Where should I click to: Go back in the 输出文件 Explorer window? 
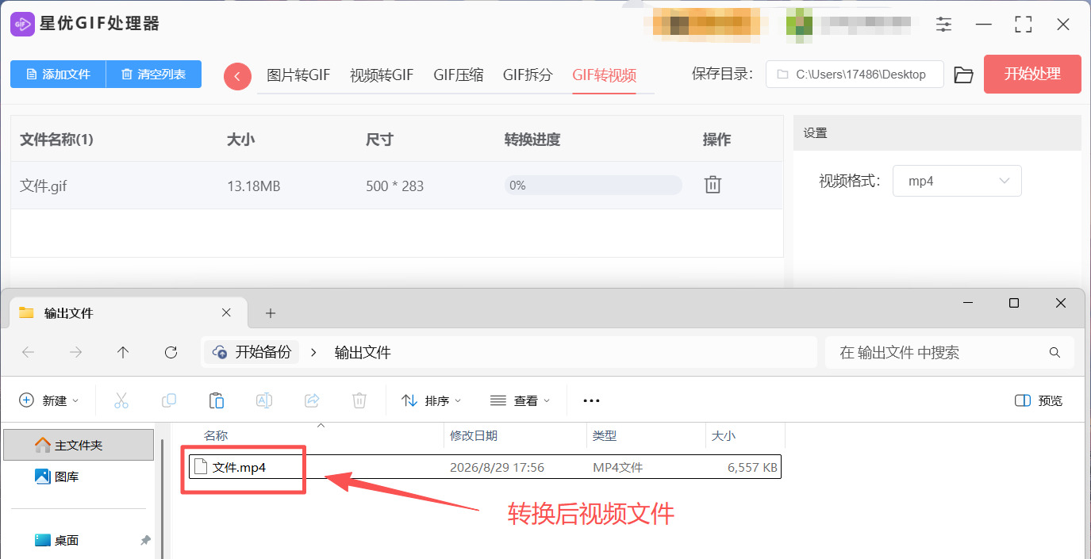coord(29,352)
